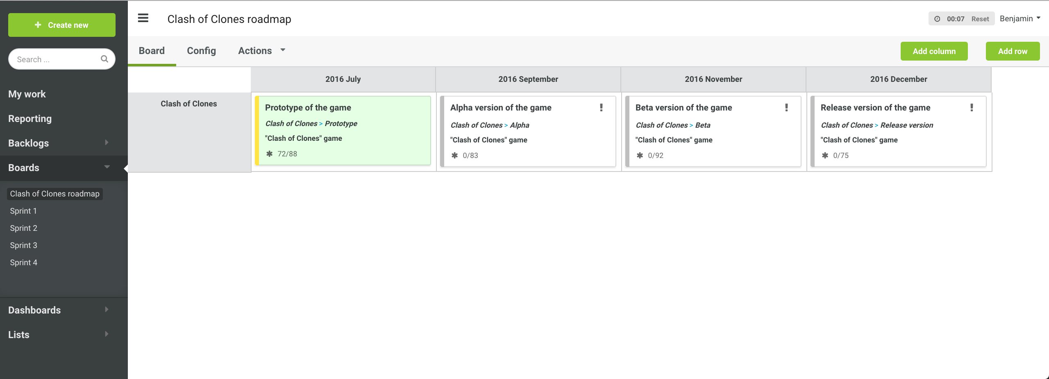Viewport: 1049px width, 379px height.
Task: Toggle the hamburger menu icon
Action: pyautogui.click(x=143, y=18)
